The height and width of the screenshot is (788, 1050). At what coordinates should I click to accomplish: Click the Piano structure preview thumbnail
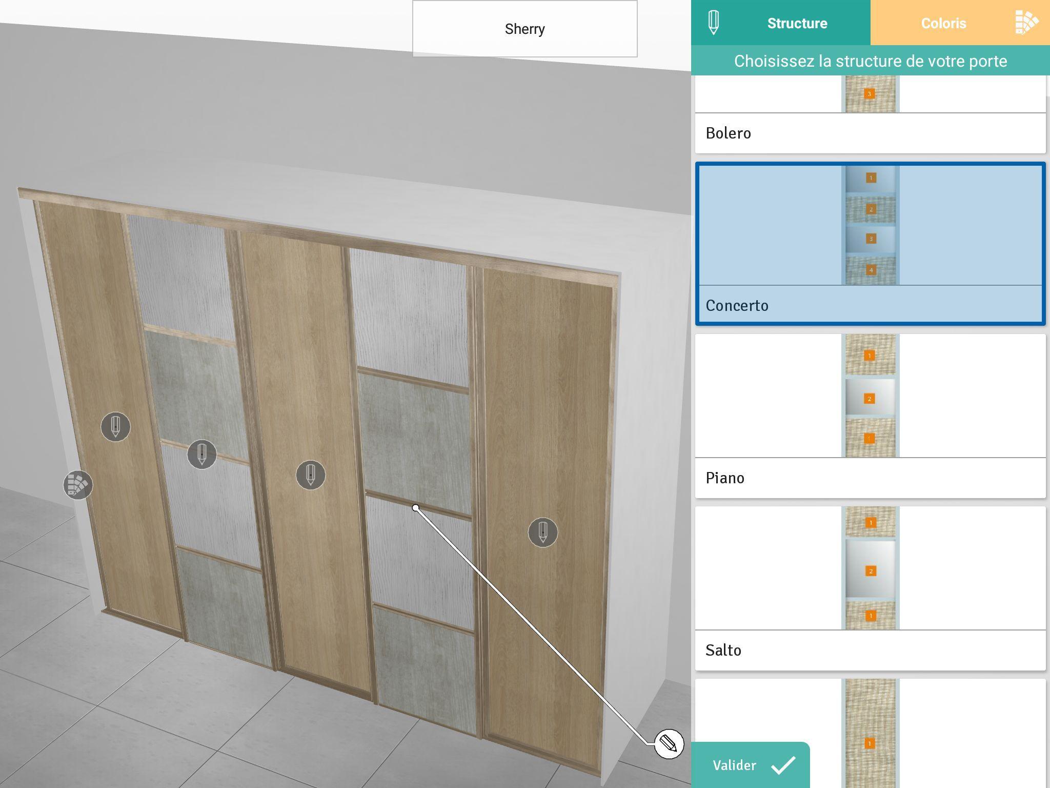click(x=870, y=396)
